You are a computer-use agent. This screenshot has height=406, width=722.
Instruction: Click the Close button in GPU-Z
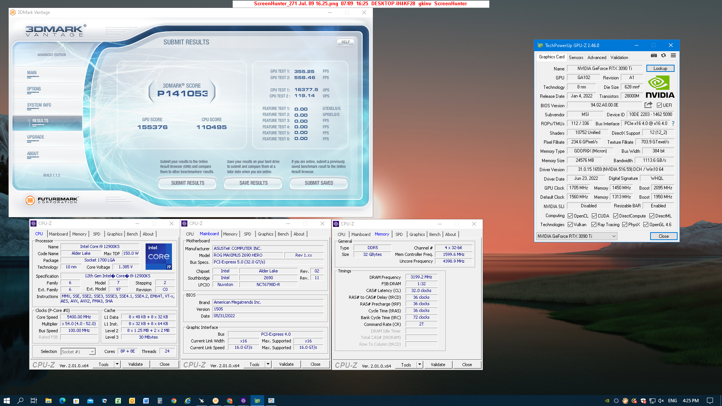coord(663,236)
